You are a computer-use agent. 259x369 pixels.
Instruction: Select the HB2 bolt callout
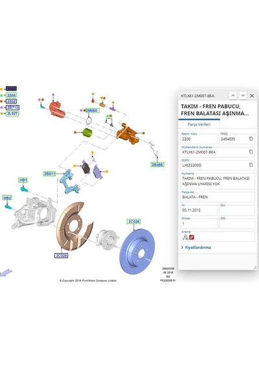point(7,198)
